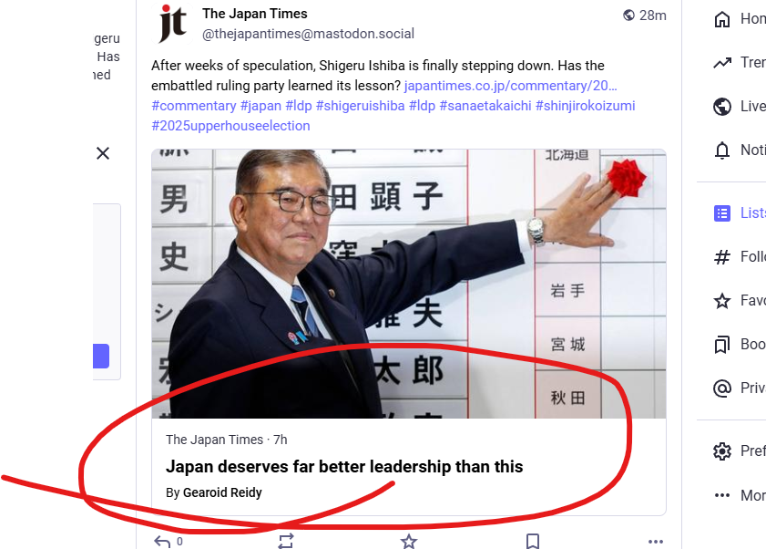This screenshot has width=766, height=549.
Task: Click the #shigeruishiba hashtag
Action: [x=360, y=106]
